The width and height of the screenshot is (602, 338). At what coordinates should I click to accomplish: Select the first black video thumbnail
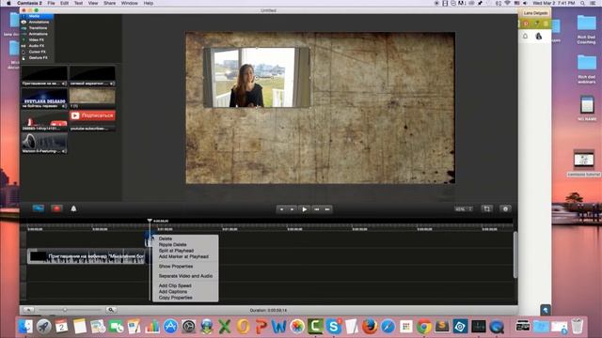[44, 76]
